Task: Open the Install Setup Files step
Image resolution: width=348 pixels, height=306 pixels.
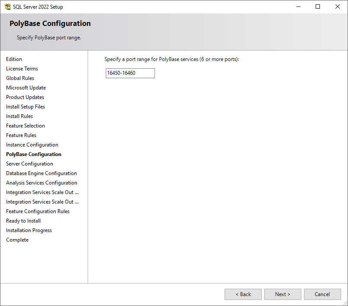Action: (x=25, y=106)
